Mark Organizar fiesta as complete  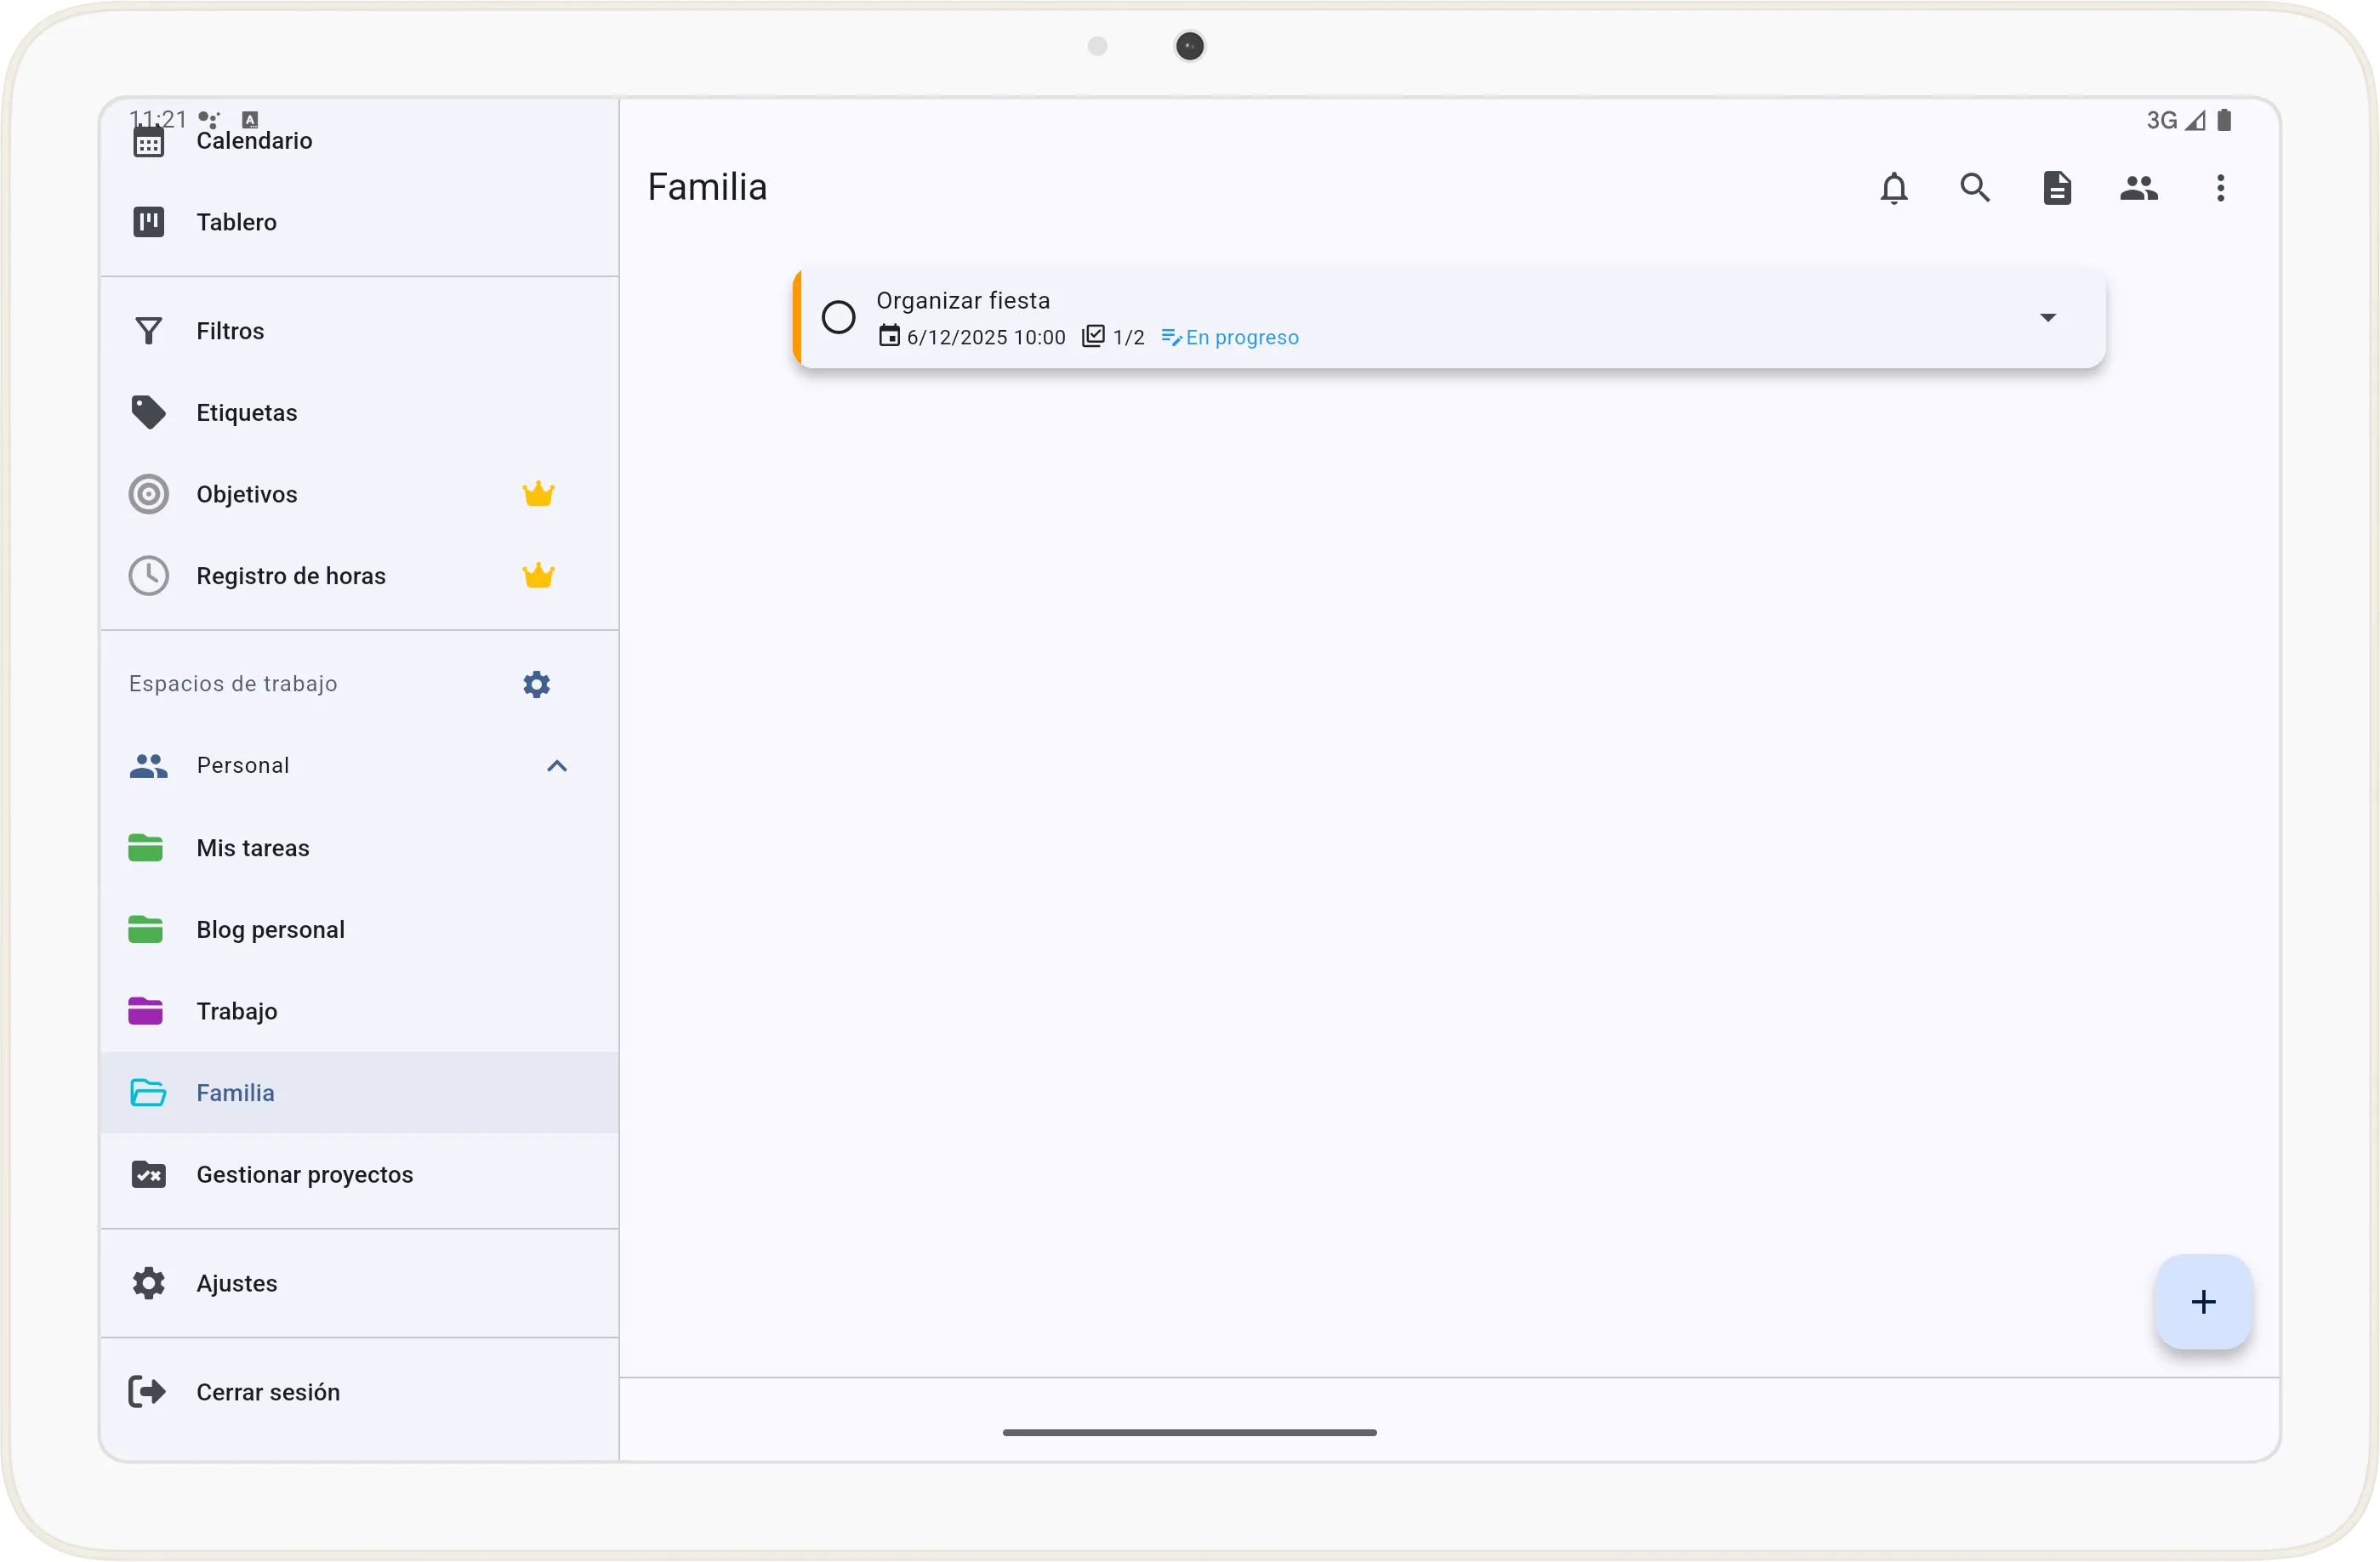(839, 317)
